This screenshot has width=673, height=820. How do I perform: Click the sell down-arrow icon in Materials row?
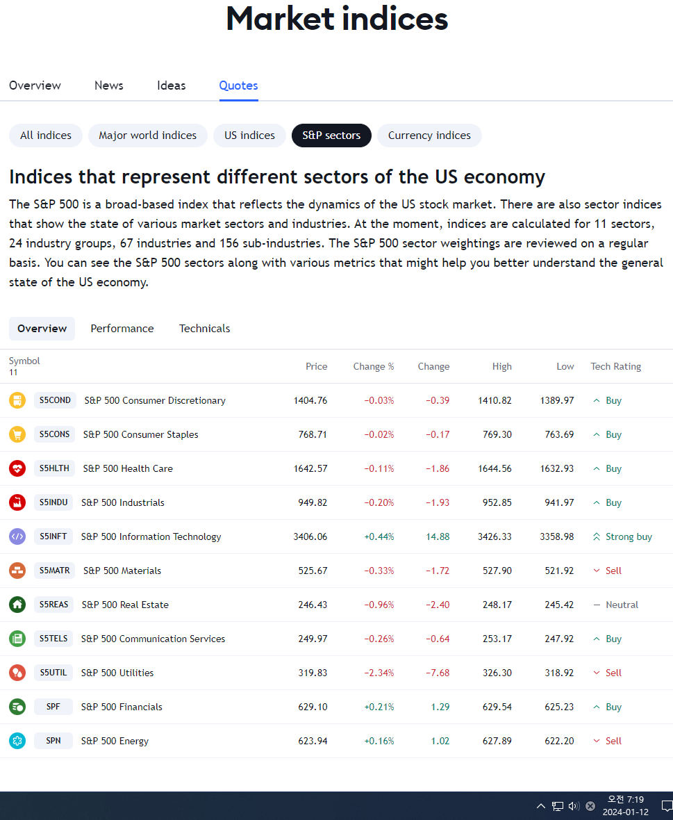pos(596,571)
